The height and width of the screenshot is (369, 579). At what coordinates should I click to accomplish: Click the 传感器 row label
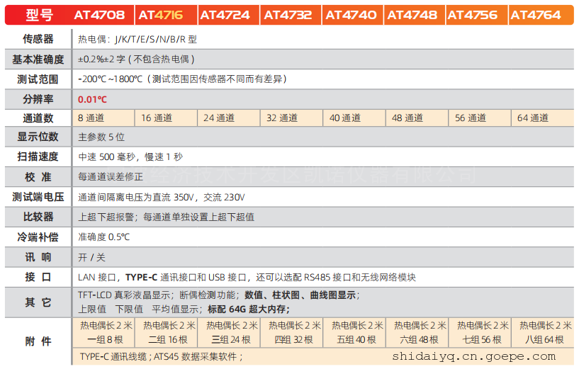pos(38,40)
